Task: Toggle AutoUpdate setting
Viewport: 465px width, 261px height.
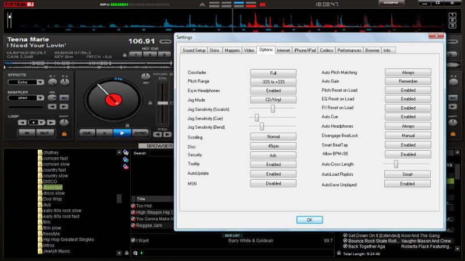Action: click(273, 174)
